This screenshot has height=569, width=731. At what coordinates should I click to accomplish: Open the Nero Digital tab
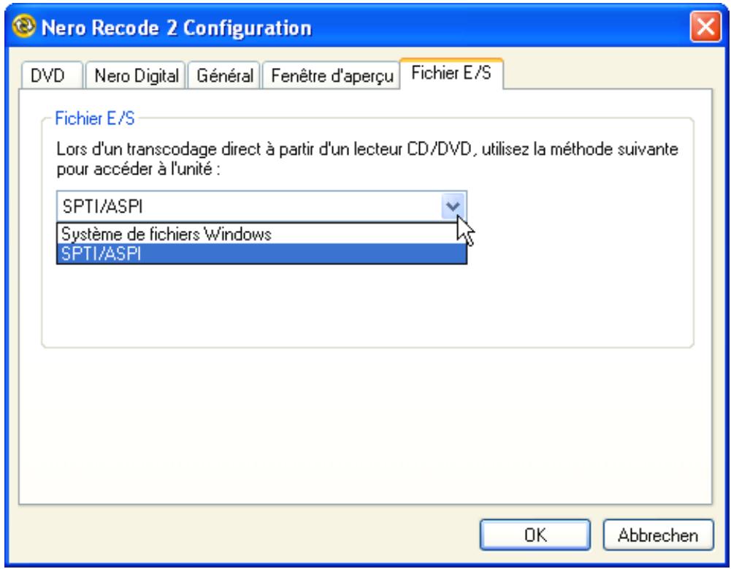tap(136, 75)
